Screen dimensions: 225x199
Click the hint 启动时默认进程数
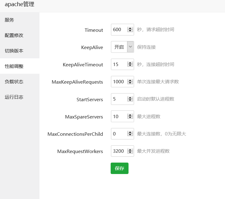156,99
